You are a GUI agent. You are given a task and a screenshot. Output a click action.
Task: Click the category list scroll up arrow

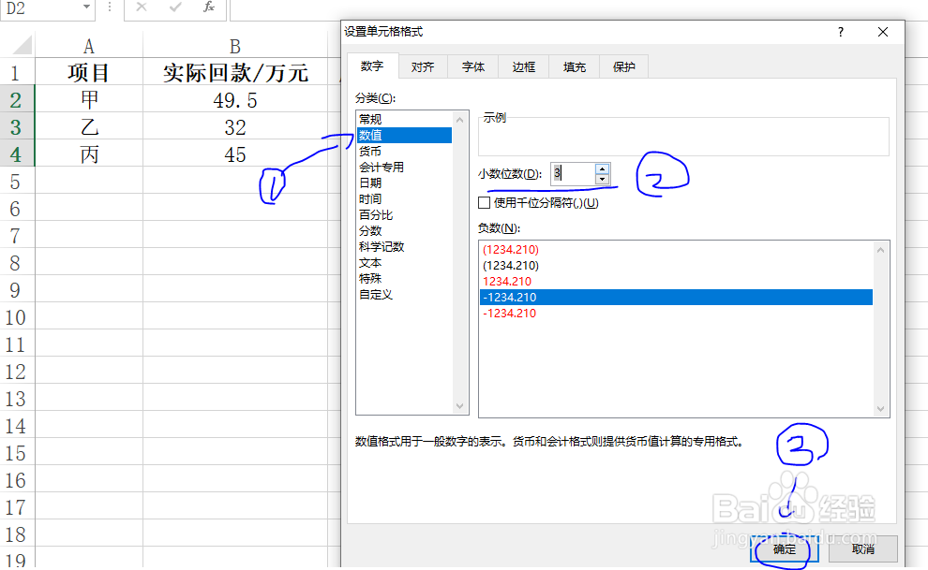tap(460, 119)
